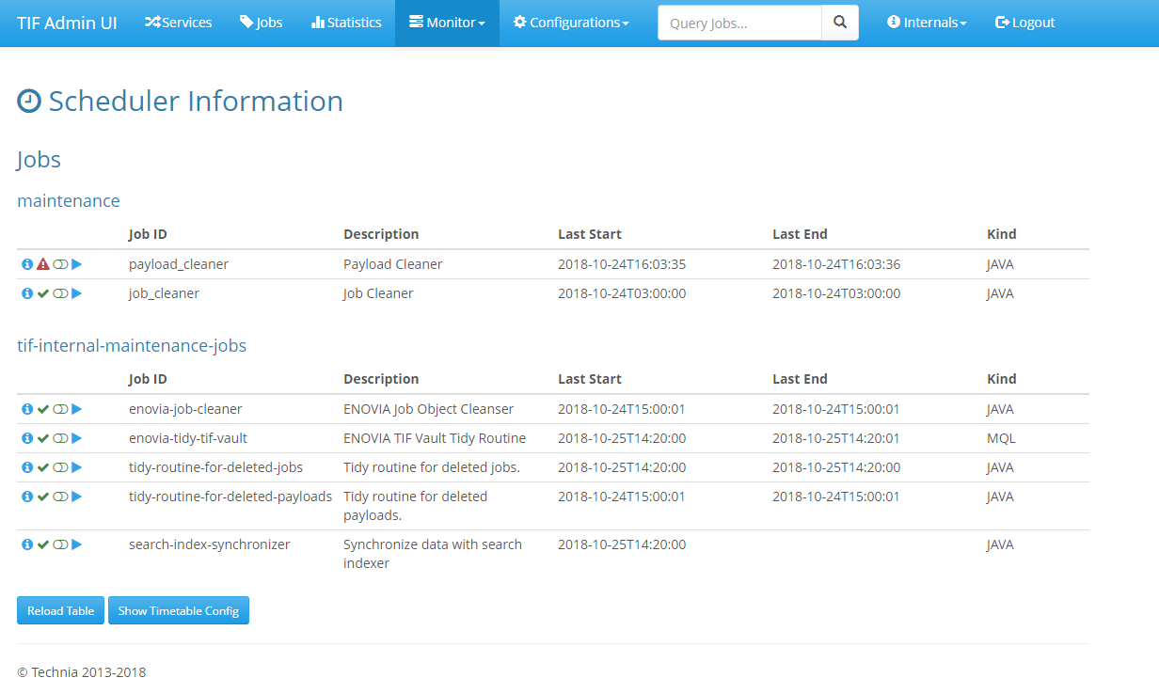Open info for enovia-job-cleaner job
Viewport: 1159px width, 694px height.
coord(27,410)
